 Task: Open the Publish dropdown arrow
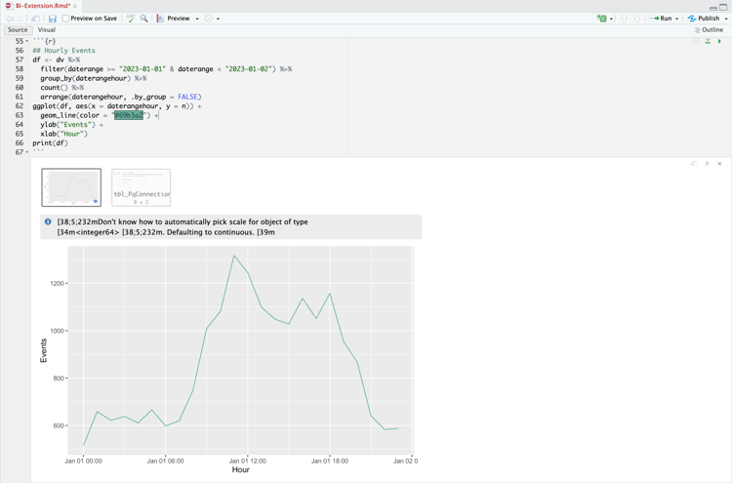726,19
